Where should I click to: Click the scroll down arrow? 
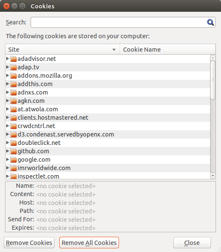point(213,176)
